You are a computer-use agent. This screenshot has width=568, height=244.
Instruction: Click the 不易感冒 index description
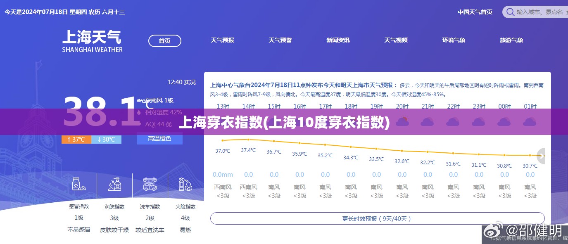click(78, 230)
